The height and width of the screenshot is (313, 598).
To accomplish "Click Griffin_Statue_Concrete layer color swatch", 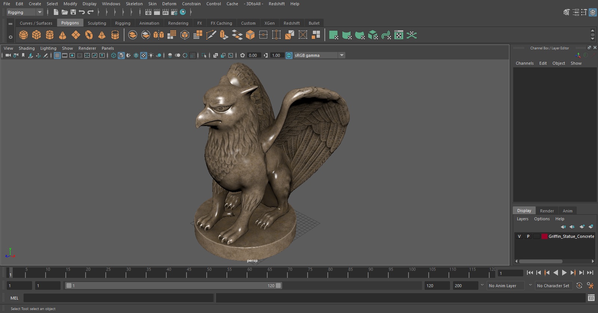I will [545, 236].
